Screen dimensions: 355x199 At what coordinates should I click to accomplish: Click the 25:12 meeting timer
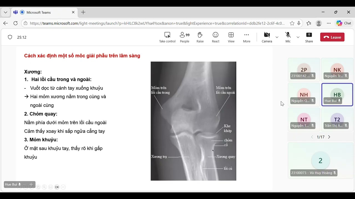(22, 37)
